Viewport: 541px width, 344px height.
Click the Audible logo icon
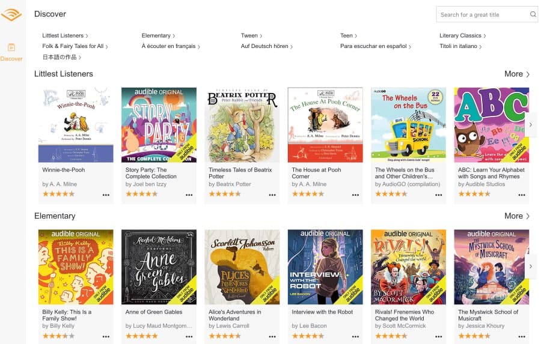(x=11, y=15)
